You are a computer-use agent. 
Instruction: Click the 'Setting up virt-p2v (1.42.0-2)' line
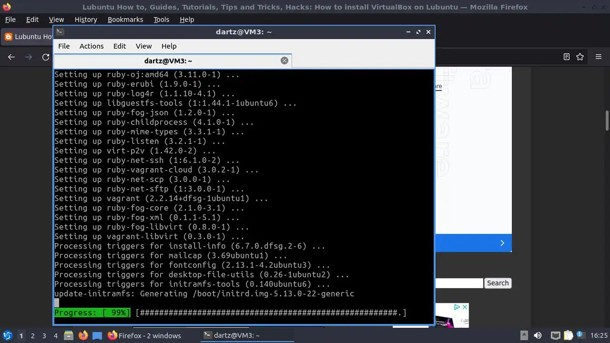pos(135,151)
